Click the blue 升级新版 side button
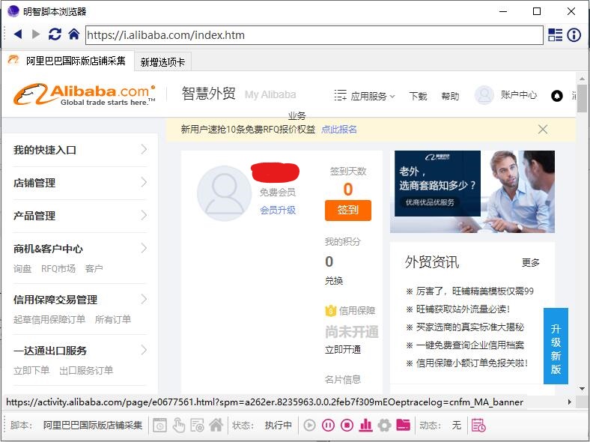Image resolution: width=590 pixels, height=442 pixels. coord(556,346)
